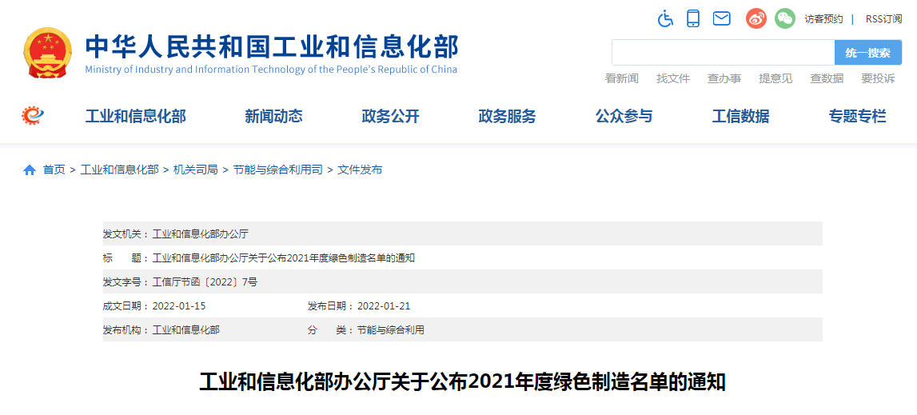Viewport: 917px width, 415px height.
Task: Click the 要投诉 quick link
Action: pos(878,78)
